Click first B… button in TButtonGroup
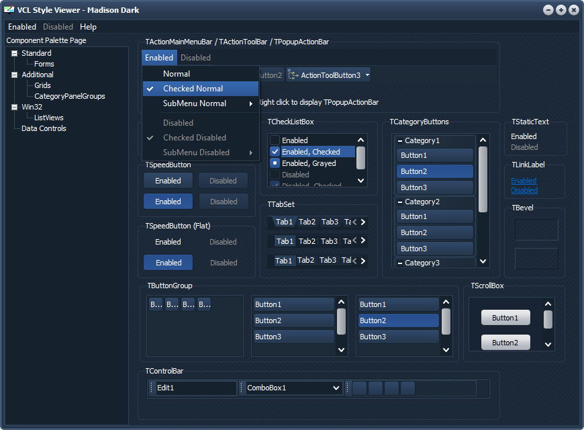The width and height of the screenshot is (584, 430). pyautogui.click(x=156, y=304)
